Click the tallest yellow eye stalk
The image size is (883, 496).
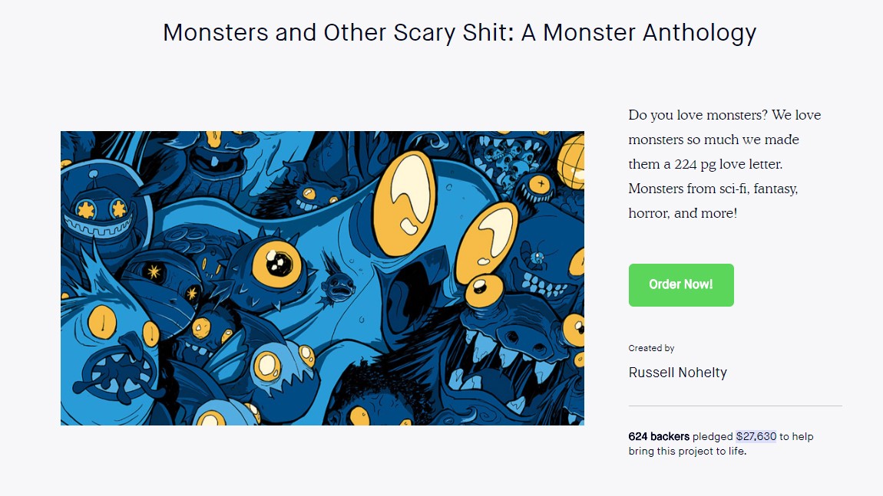tap(405, 203)
